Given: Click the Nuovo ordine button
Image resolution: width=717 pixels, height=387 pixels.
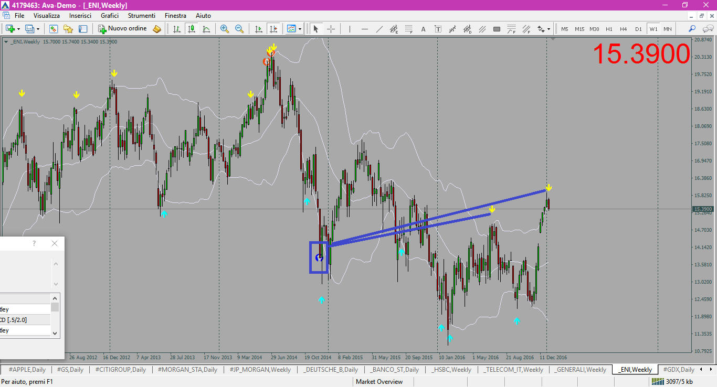Looking at the screenshot, I should click(123, 29).
